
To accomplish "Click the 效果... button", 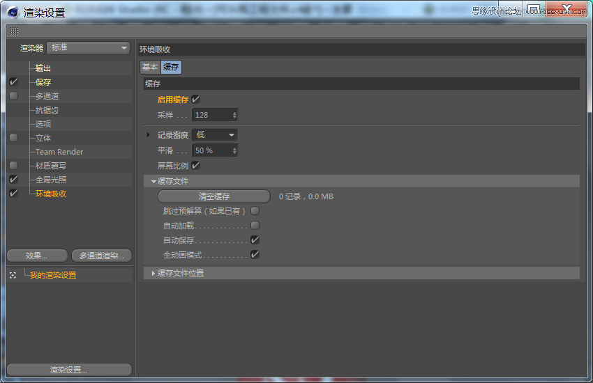I will [x=37, y=256].
